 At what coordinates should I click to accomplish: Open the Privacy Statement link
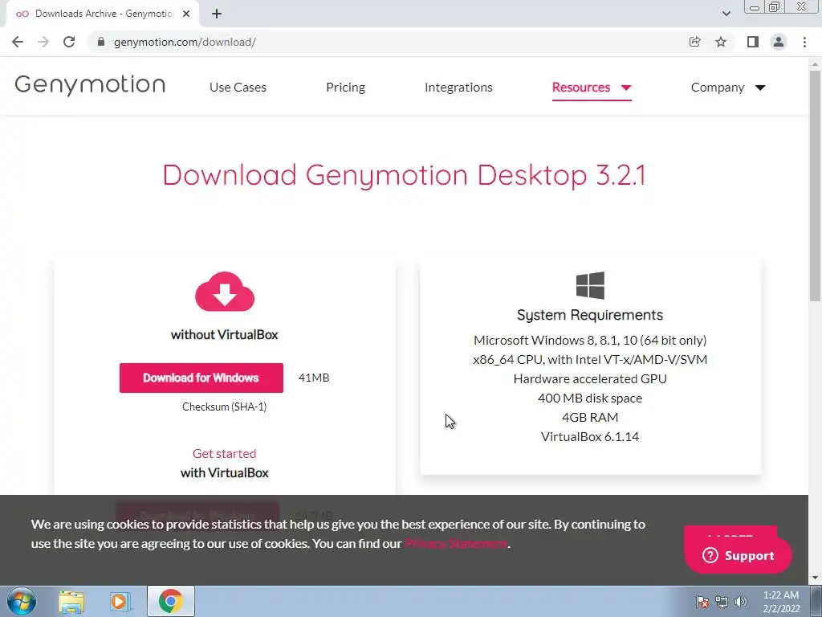pyautogui.click(x=456, y=544)
